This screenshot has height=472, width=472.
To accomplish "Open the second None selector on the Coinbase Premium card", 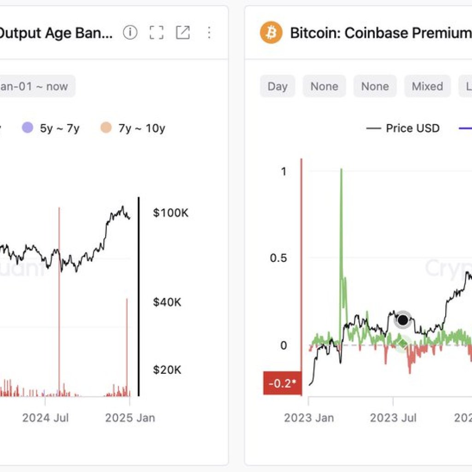I will click(x=374, y=86).
